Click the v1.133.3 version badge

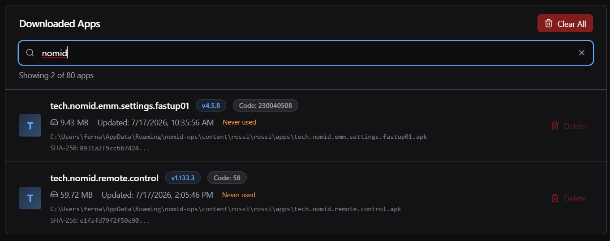point(183,178)
